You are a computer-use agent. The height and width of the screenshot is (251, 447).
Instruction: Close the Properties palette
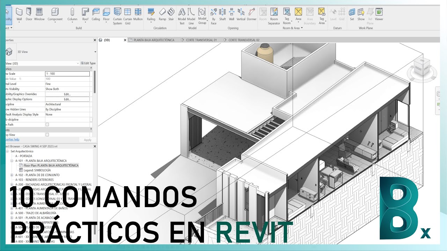tap(95, 40)
